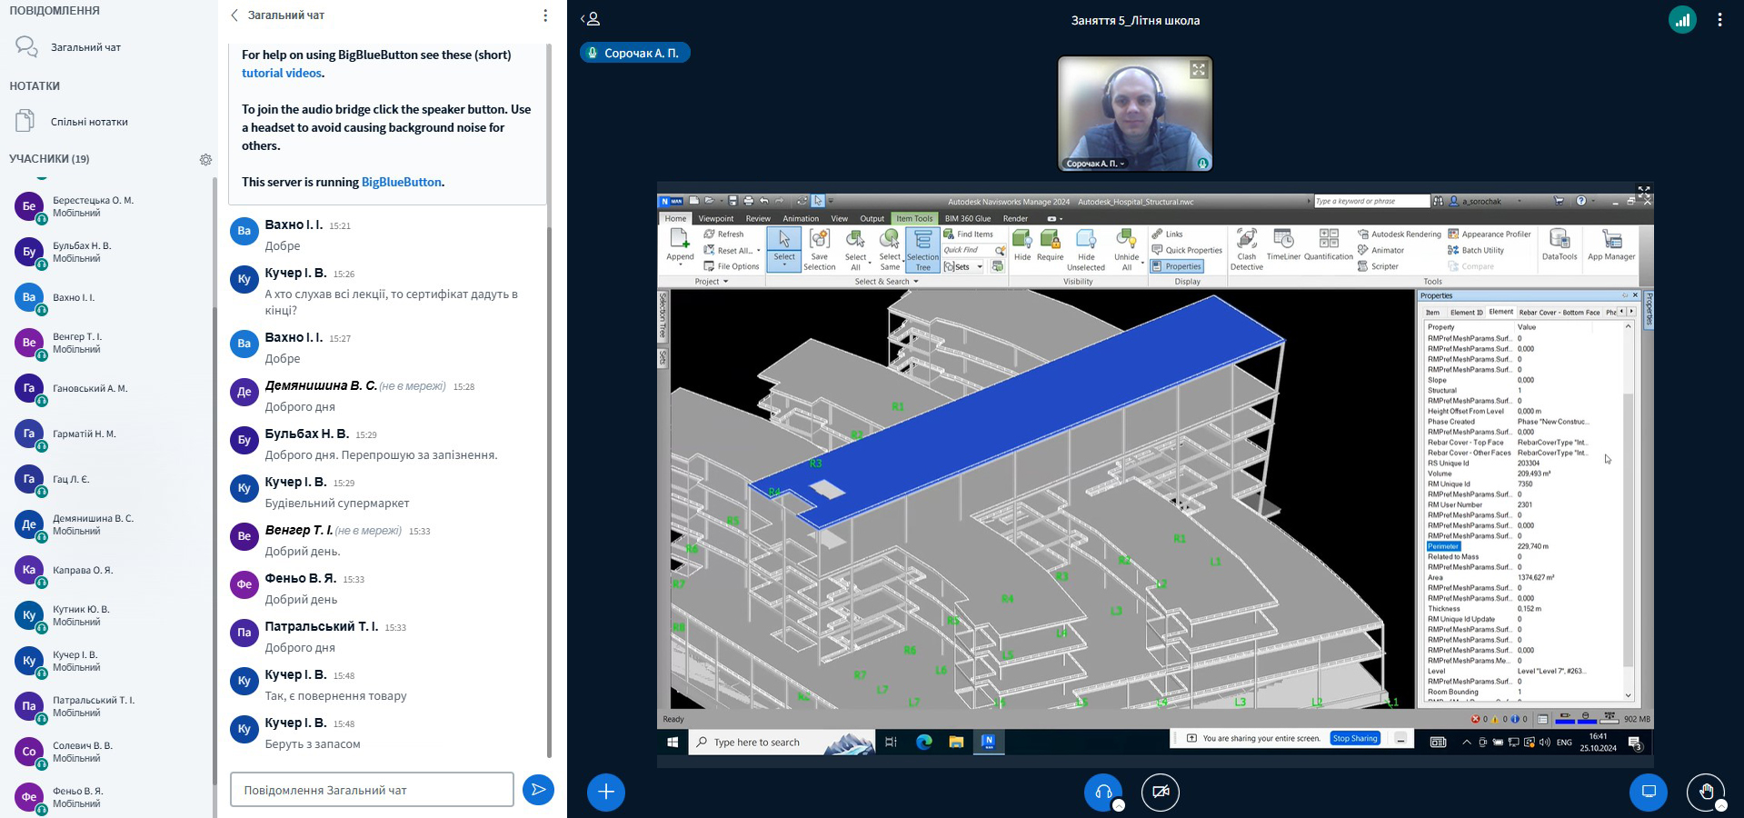Open the blue plus actions button
1744x818 pixels.
click(x=606, y=792)
